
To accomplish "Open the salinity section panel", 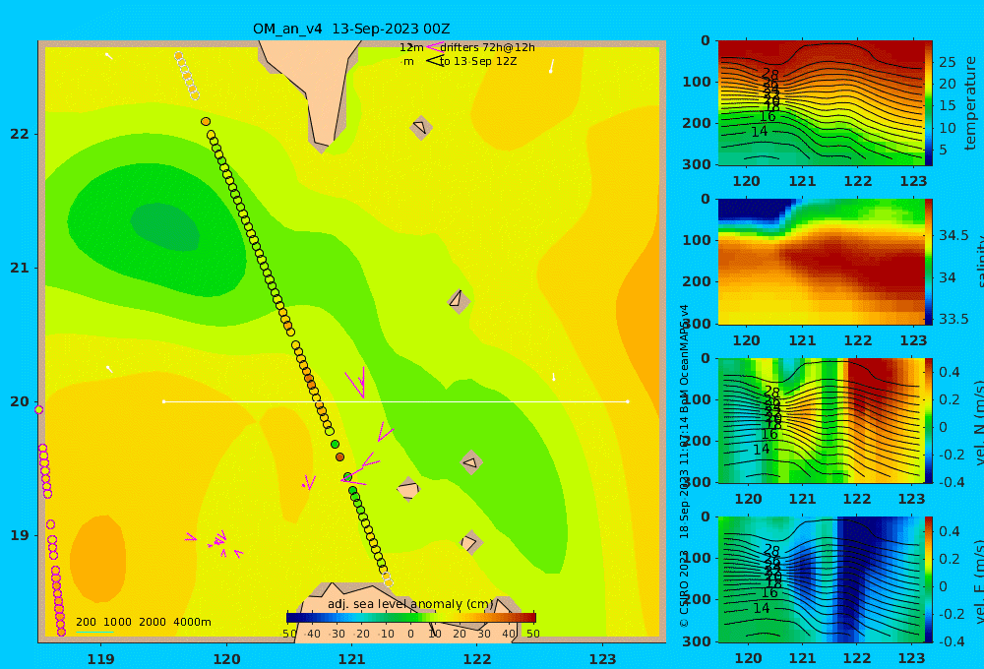I will (821, 262).
